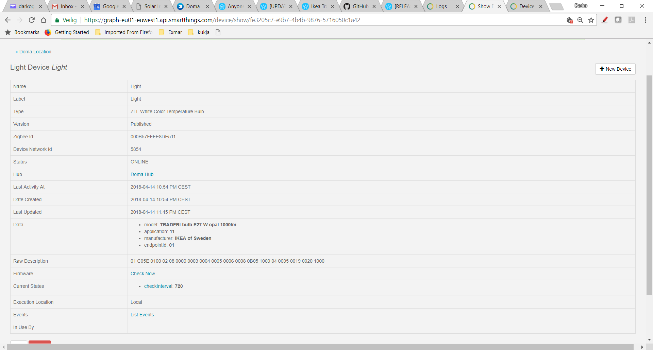Click the red pen extension icon
The width and height of the screenshot is (653, 350).
[605, 20]
